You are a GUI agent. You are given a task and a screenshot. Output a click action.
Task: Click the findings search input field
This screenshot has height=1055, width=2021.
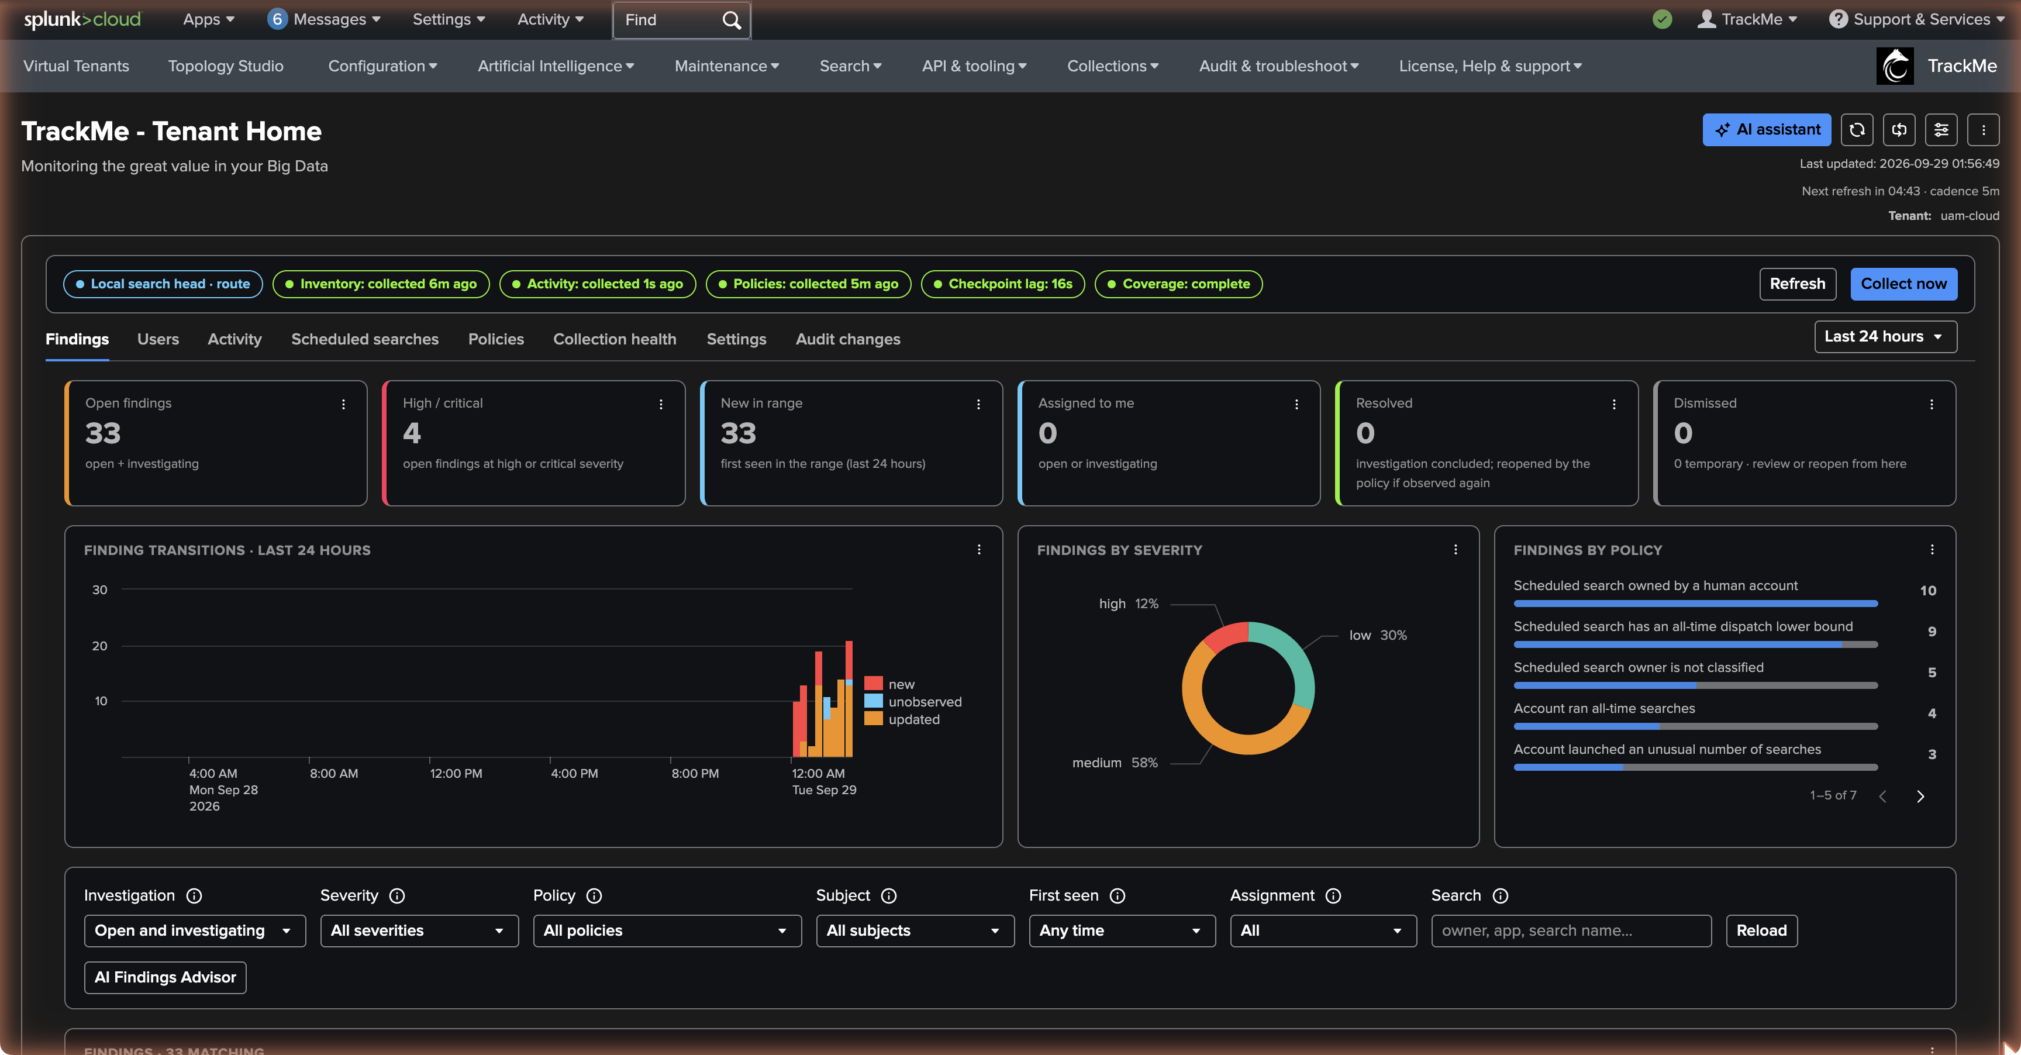point(1571,931)
